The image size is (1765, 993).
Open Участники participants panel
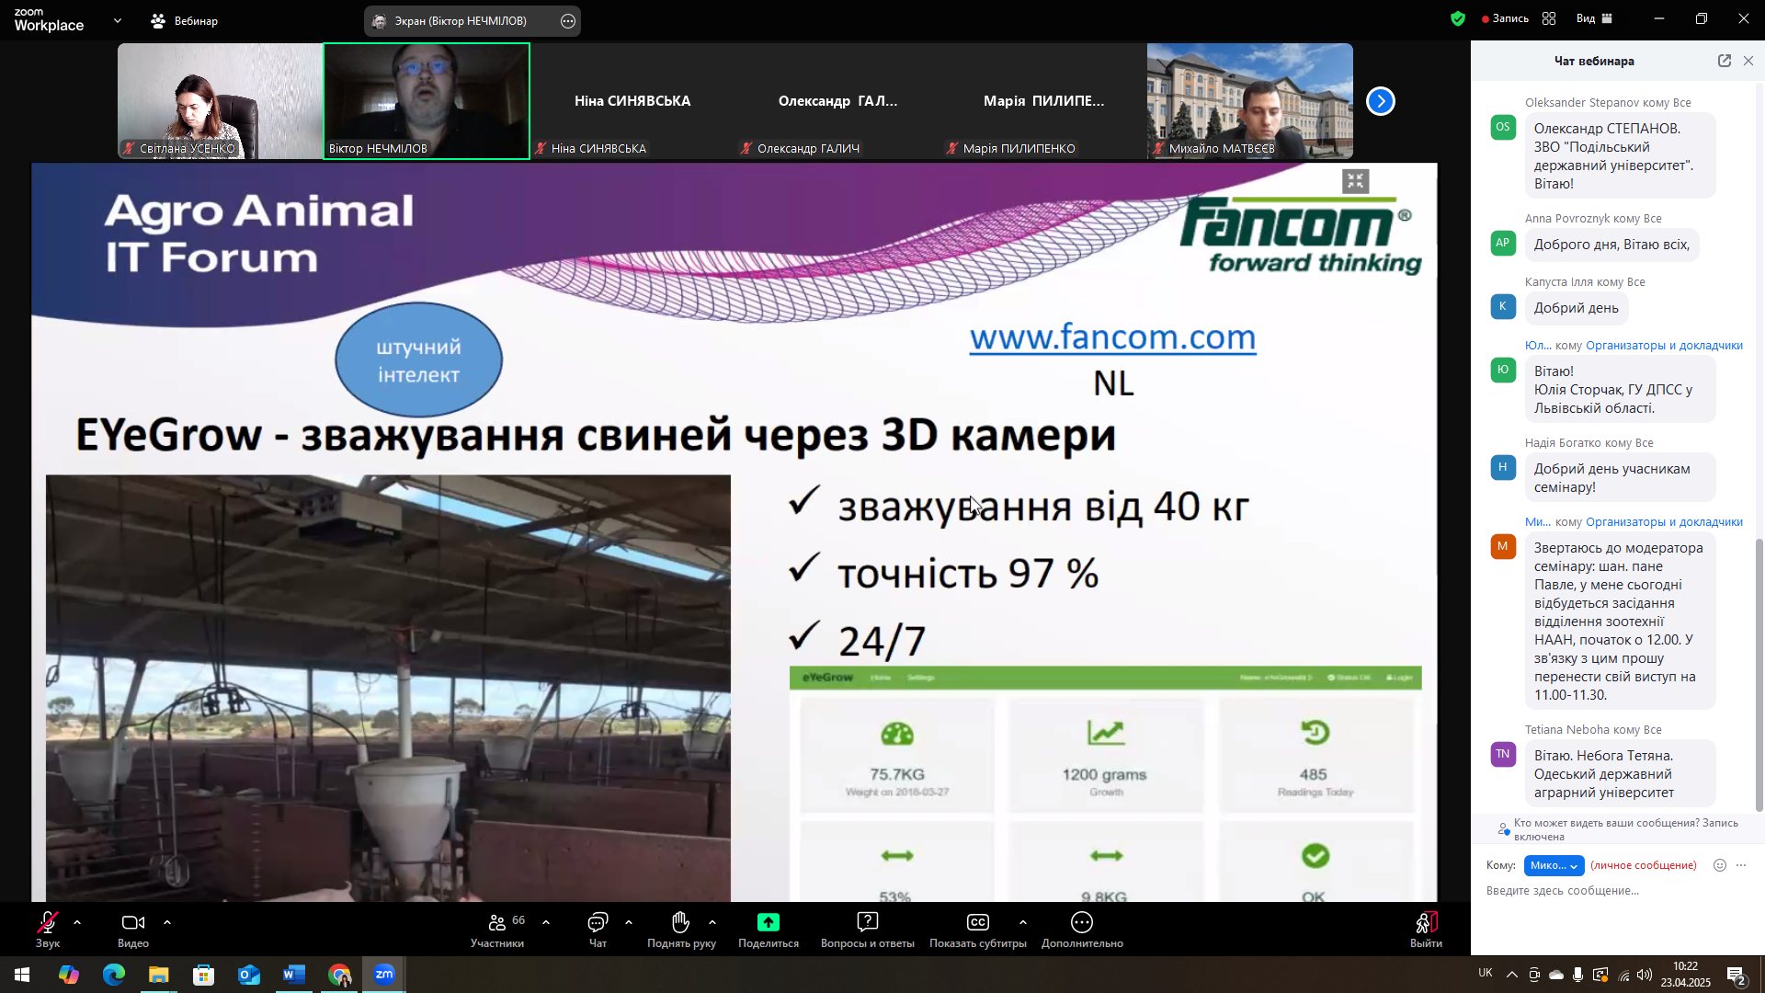tap(497, 930)
